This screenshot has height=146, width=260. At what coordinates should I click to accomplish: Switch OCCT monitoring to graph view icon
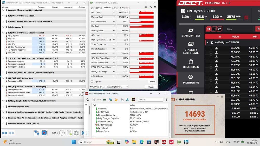[x=220, y=29]
